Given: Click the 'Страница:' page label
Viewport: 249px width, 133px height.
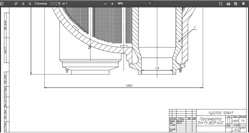Looking at the screenshot, I should click(41, 4).
